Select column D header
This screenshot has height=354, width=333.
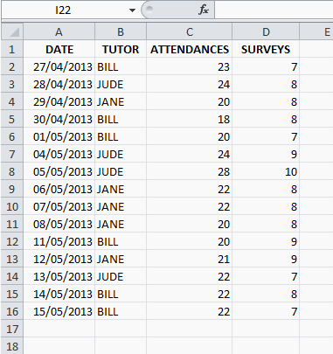coord(266,31)
